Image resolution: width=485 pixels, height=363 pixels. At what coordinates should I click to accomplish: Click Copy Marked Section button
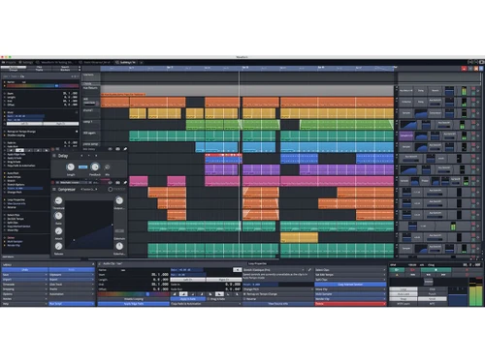click(x=351, y=285)
